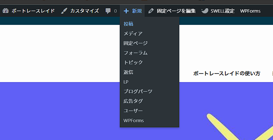Click the plus icon beside 新規
273x140 pixels.
click(126, 11)
